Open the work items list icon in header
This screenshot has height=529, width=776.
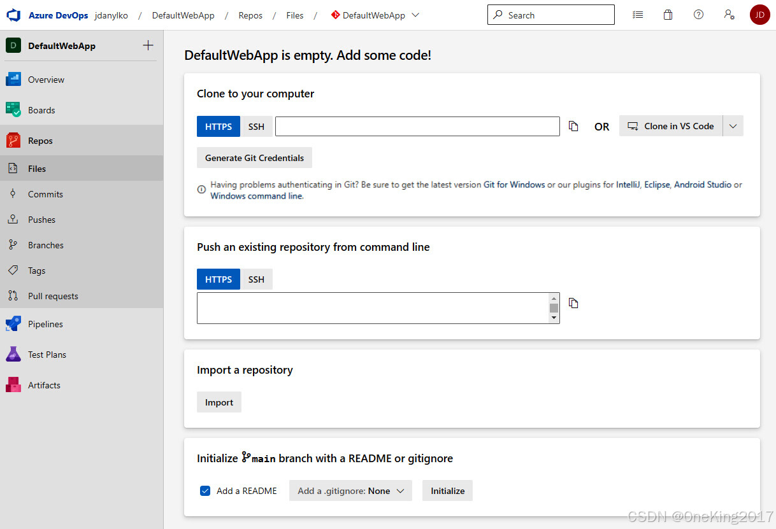click(x=638, y=15)
